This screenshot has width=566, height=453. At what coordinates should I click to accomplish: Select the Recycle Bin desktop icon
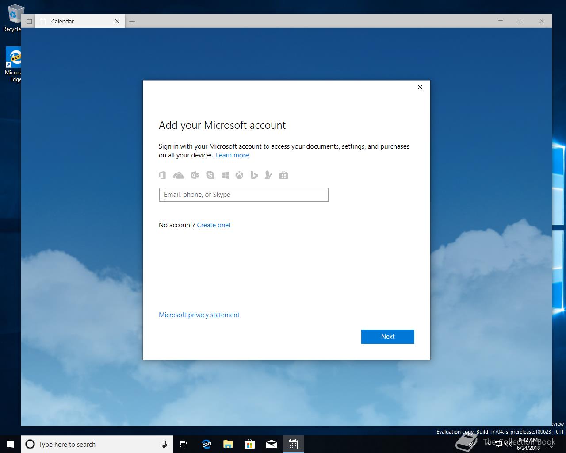coord(13,18)
